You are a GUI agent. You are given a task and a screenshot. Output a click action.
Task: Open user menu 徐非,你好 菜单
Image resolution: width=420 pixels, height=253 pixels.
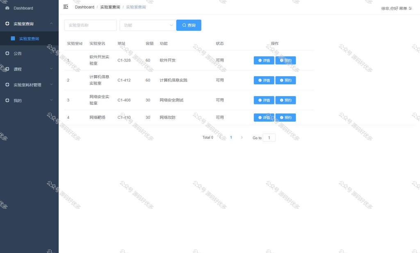[397, 8]
